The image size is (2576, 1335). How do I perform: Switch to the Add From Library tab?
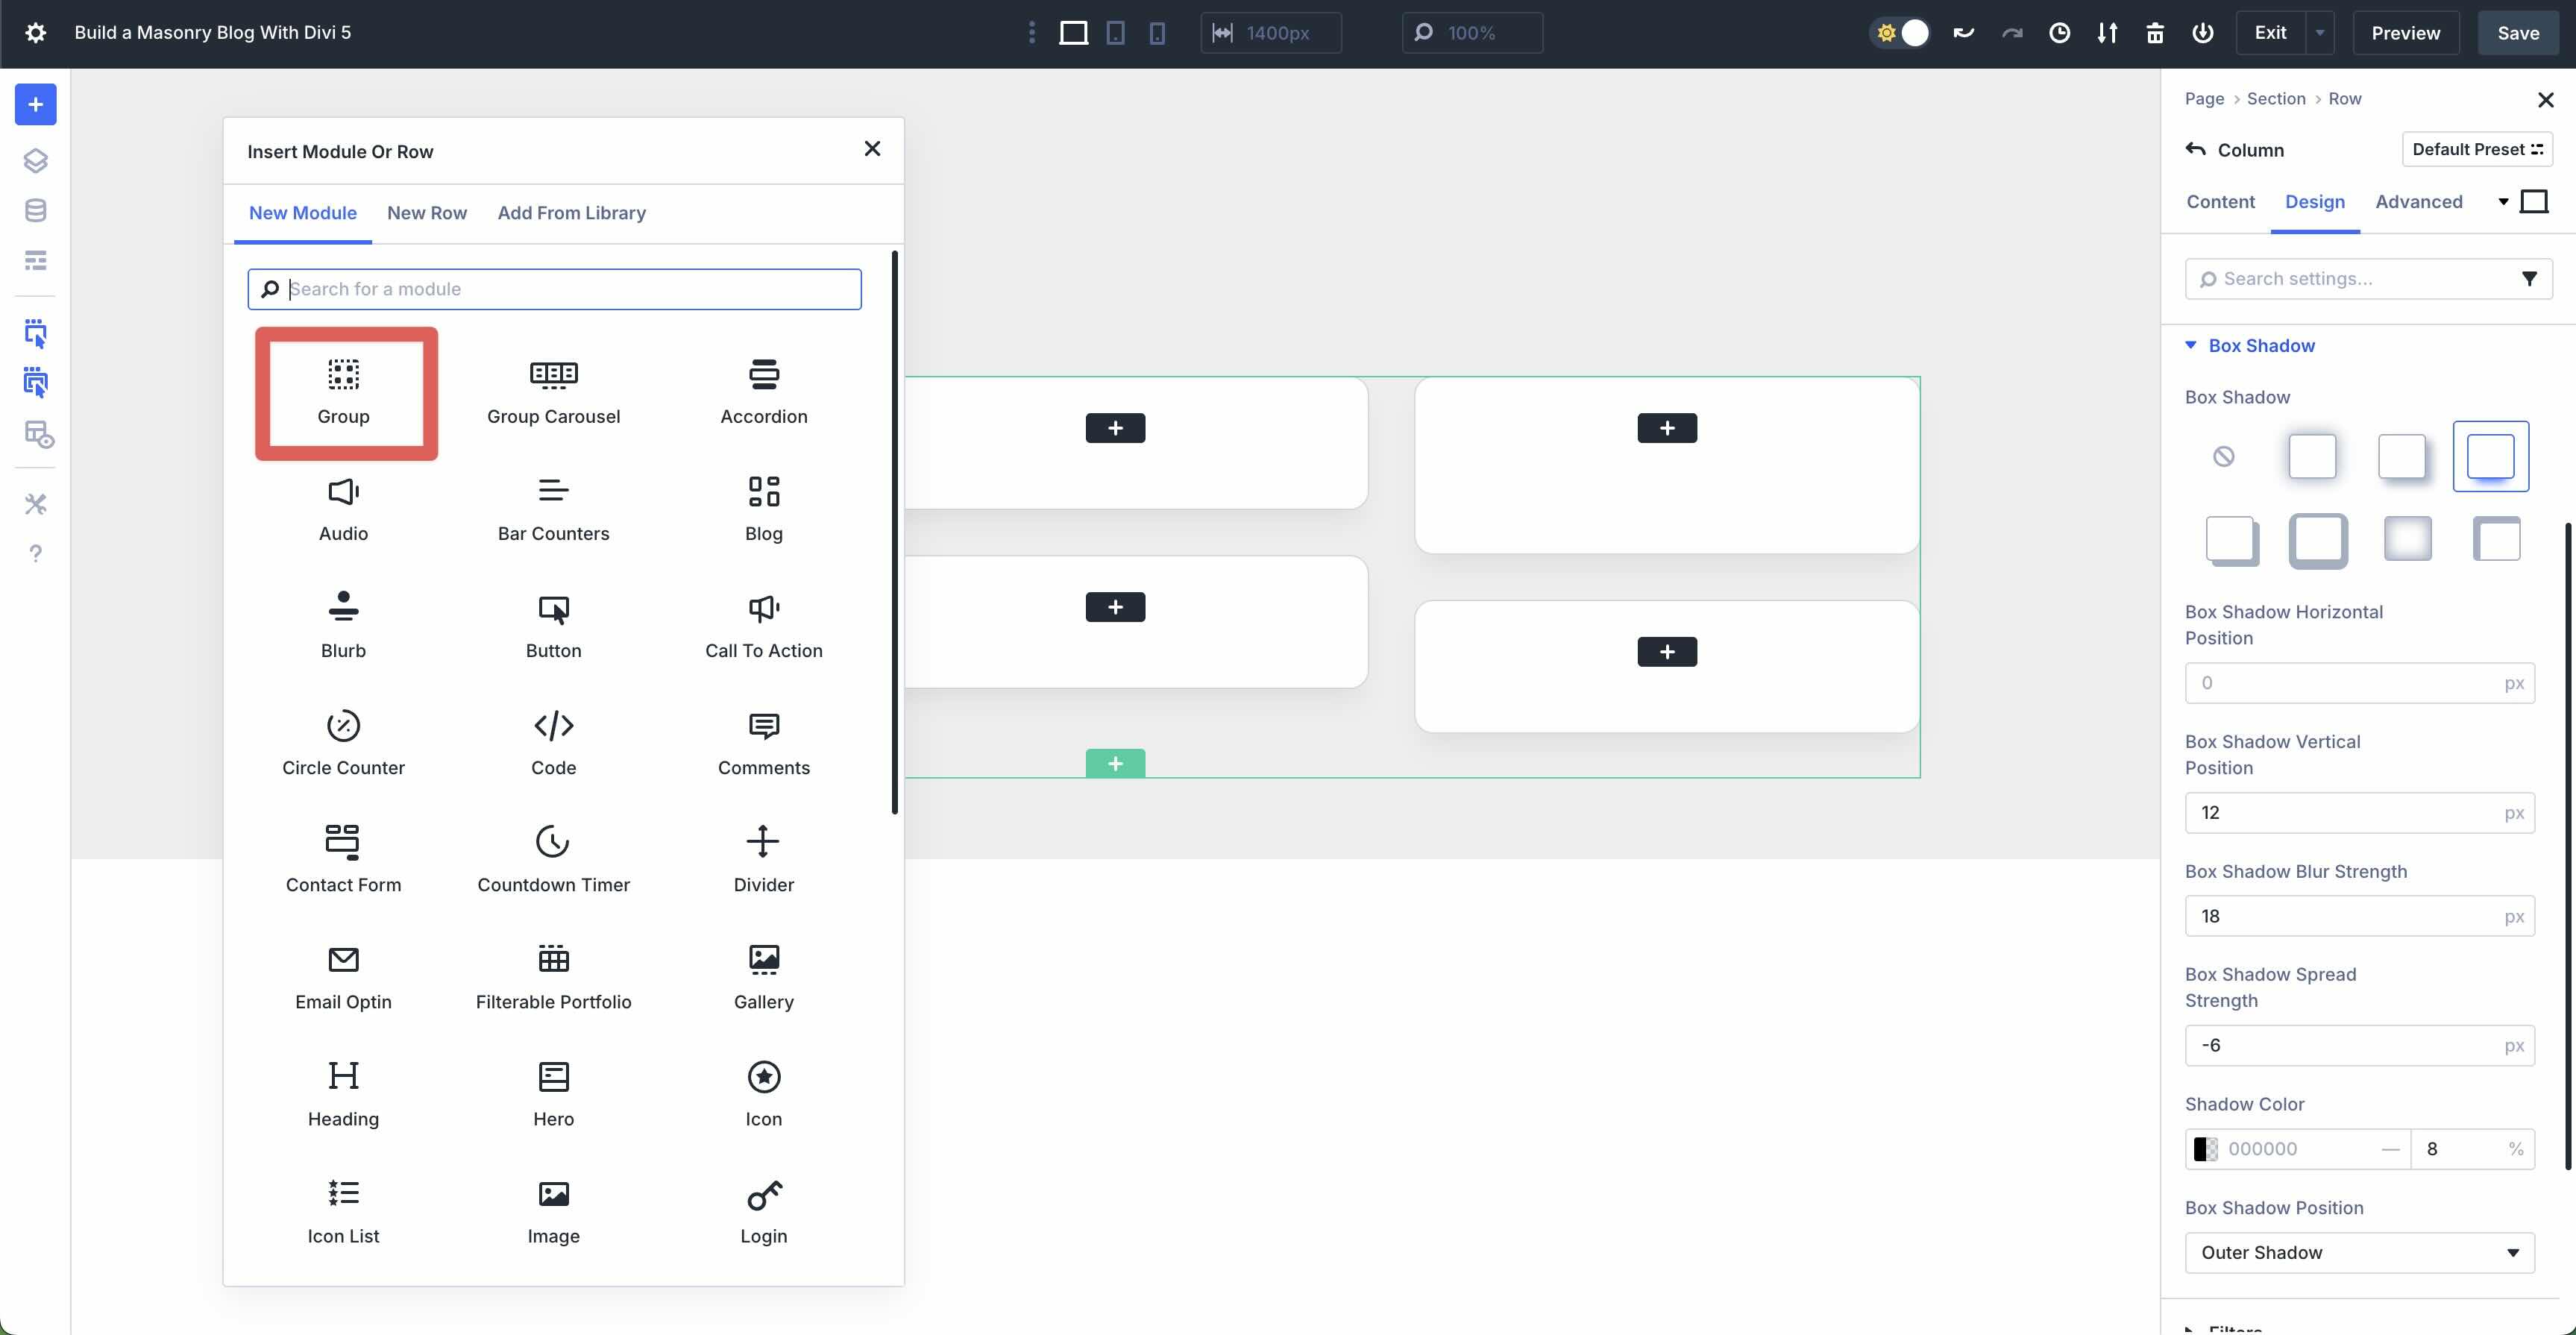point(571,212)
